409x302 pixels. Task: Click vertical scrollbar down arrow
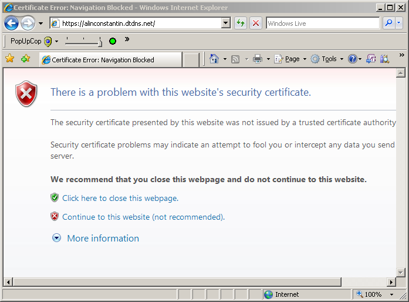pos(400,272)
